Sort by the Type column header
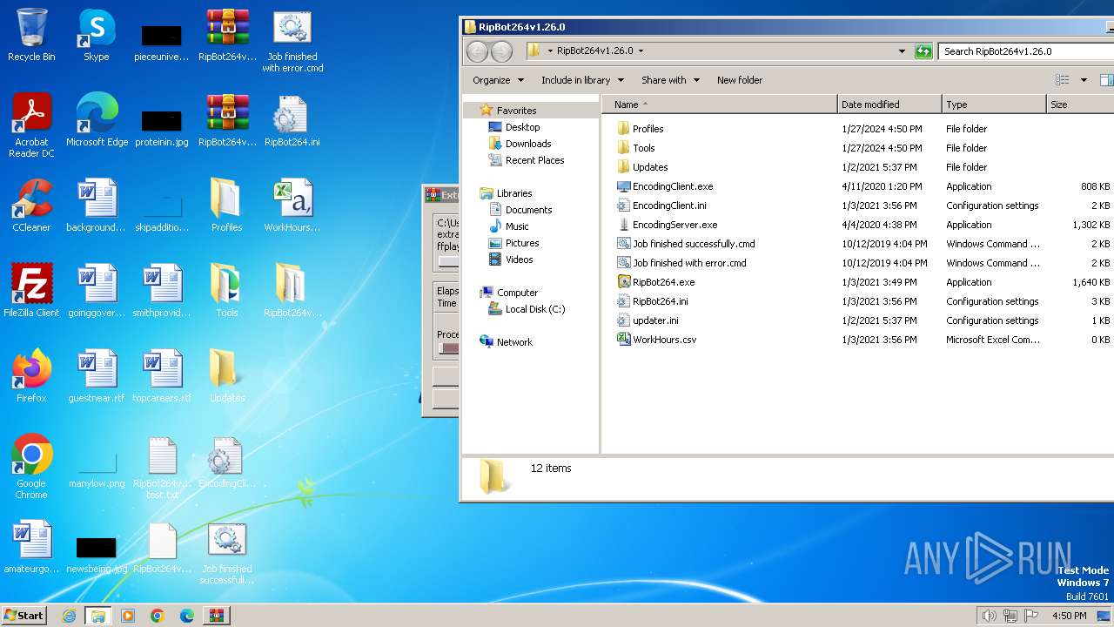The height and width of the screenshot is (627, 1114). [x=994, y=104]
